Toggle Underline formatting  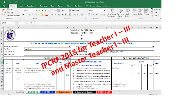coord(30,15)
